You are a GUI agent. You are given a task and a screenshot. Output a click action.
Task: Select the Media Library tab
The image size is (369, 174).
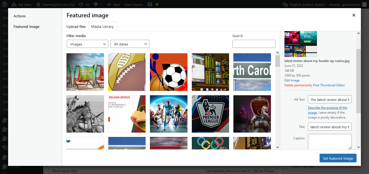102,27
